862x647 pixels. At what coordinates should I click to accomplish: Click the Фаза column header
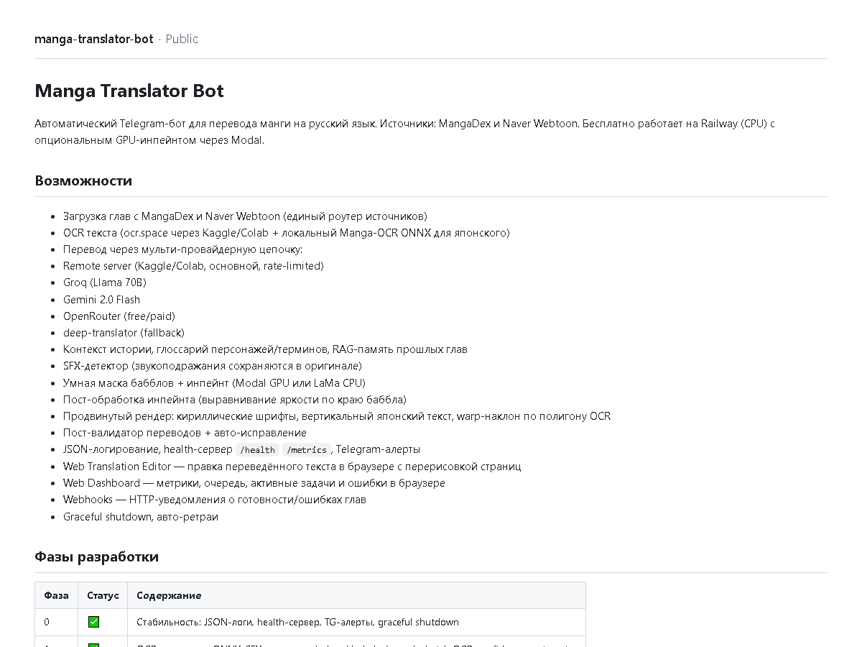56,595
